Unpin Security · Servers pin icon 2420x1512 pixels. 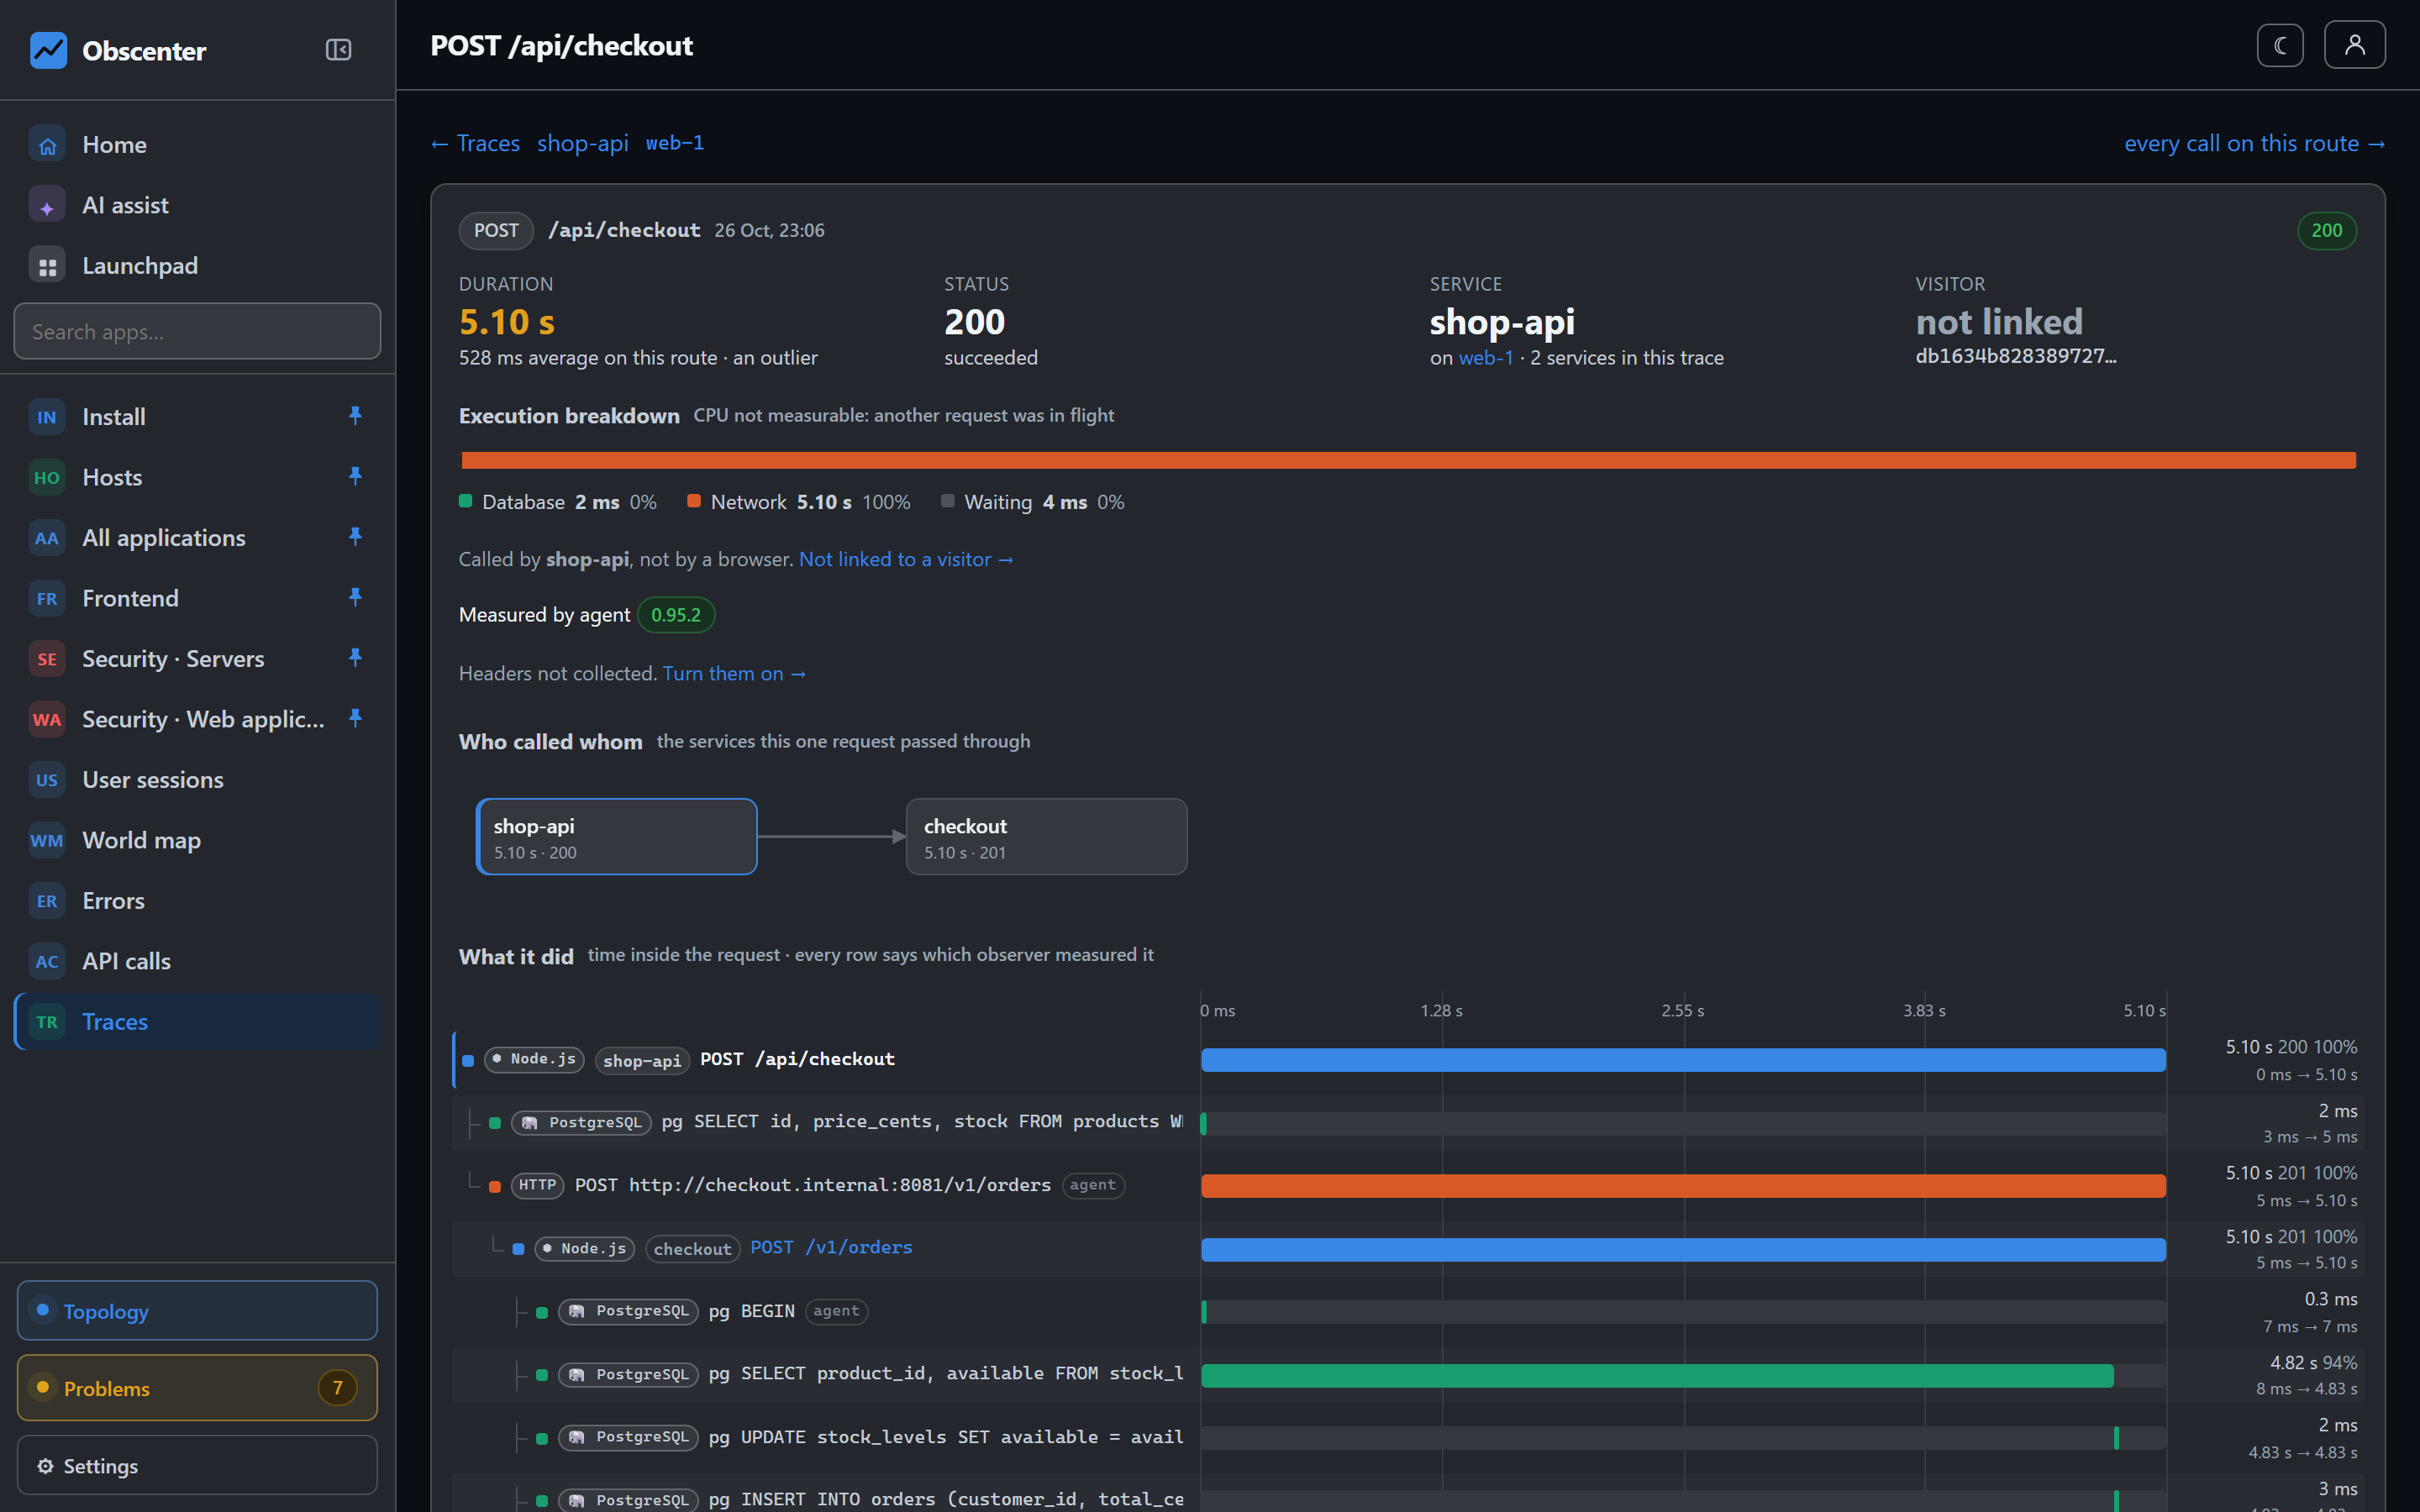355,658
